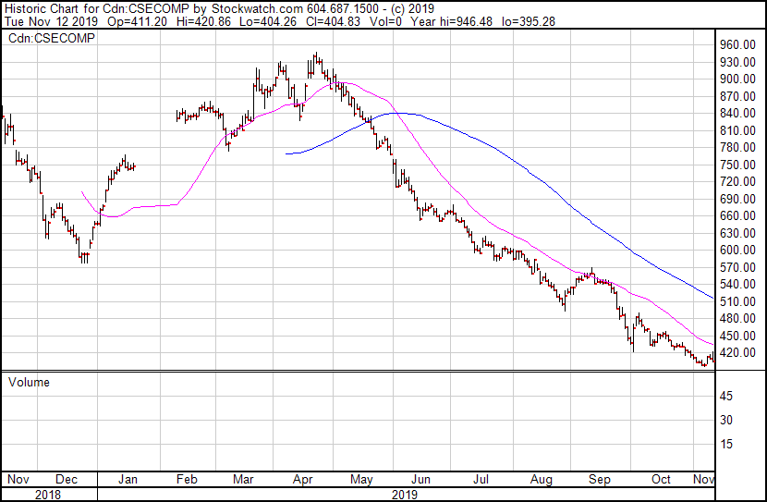This screenshot has width=767, height=502.
Task: Click the Year hi=946.48 value in header
Action: tap(451, 21)
